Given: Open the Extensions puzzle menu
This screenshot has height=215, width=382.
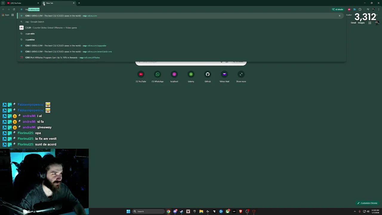Looking at the screenshot, I should [360, 9].
